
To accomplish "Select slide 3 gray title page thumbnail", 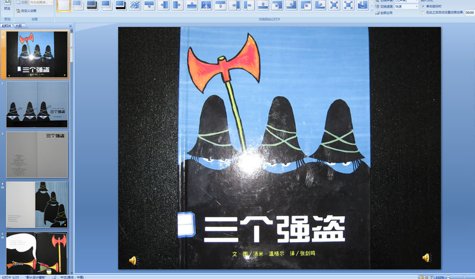I will click(x=37, y=154).
